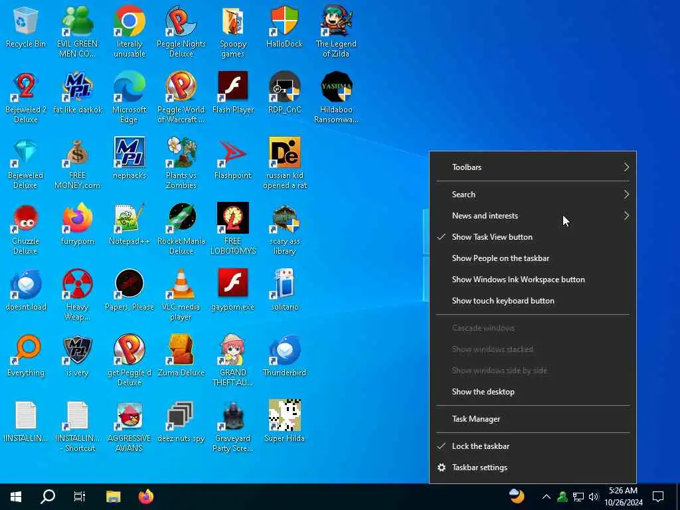680x510 pixels.
Task: Select the AGGRESSIVE AVIANS red bird icon
Action: point(129,416)
